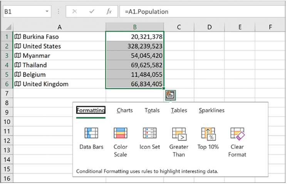Open the Name Box dropdown arrow
The image size is (287, 184).
(x=47, y=11)
